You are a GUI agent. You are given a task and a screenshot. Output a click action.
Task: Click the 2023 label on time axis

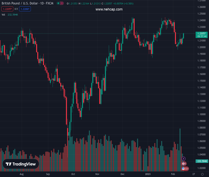(x=147, y=174)
